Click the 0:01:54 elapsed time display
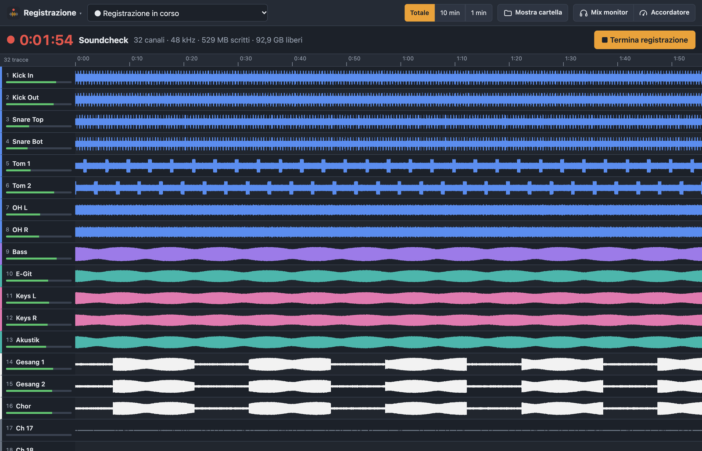 coord(46,40)
